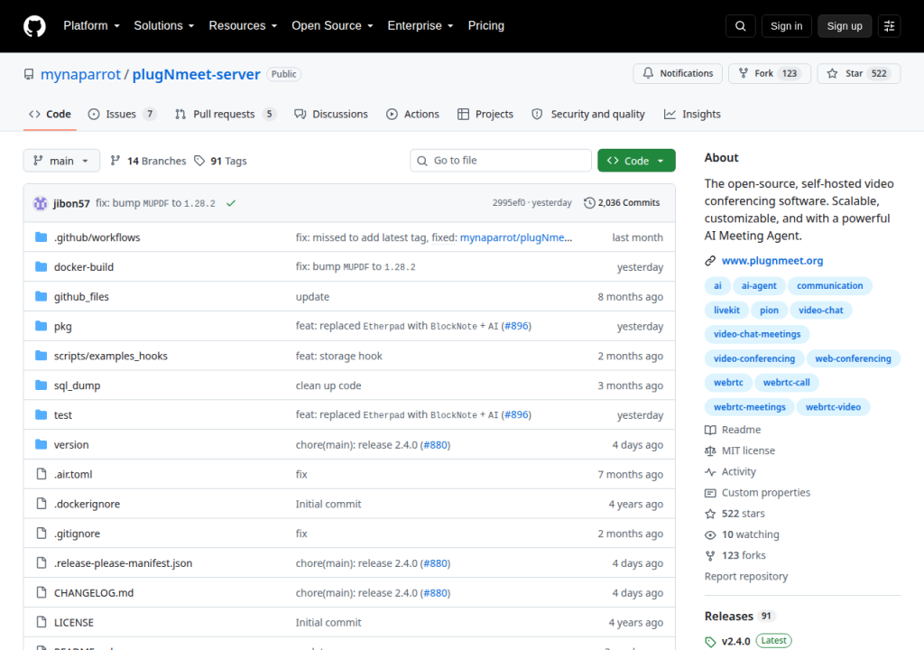Click the link icon beside www.plugnmeet.org

(710, 261)
